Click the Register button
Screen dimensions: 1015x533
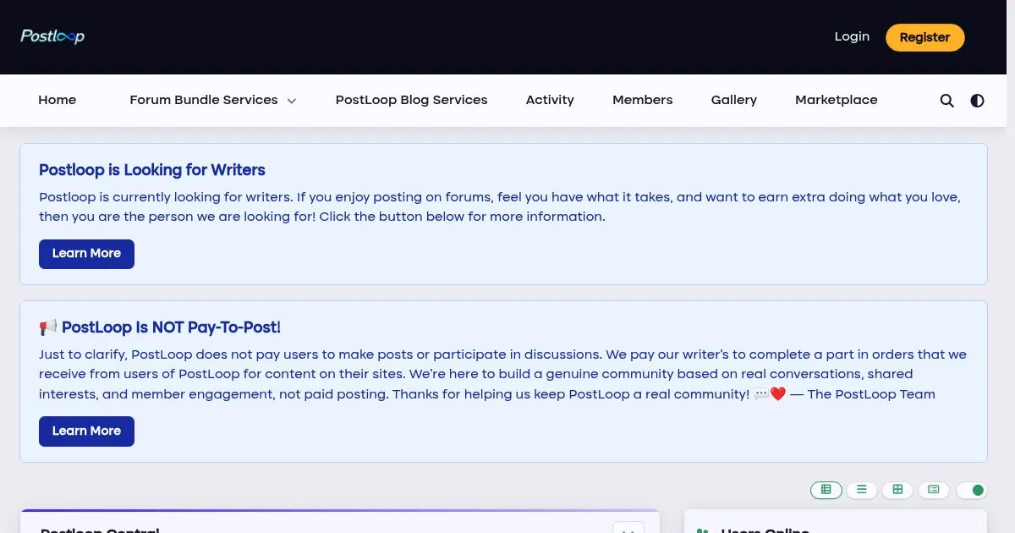(924, 37)
